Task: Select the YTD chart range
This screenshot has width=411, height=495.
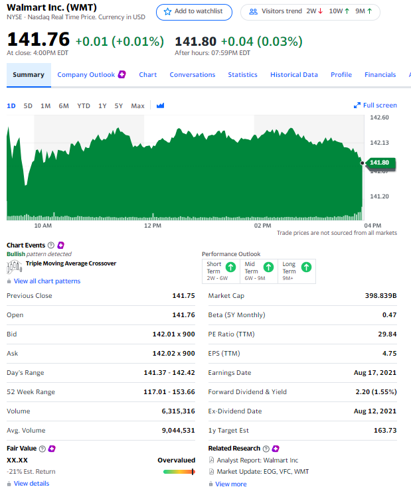Action: pyautogui.click(x=84, y=106)
